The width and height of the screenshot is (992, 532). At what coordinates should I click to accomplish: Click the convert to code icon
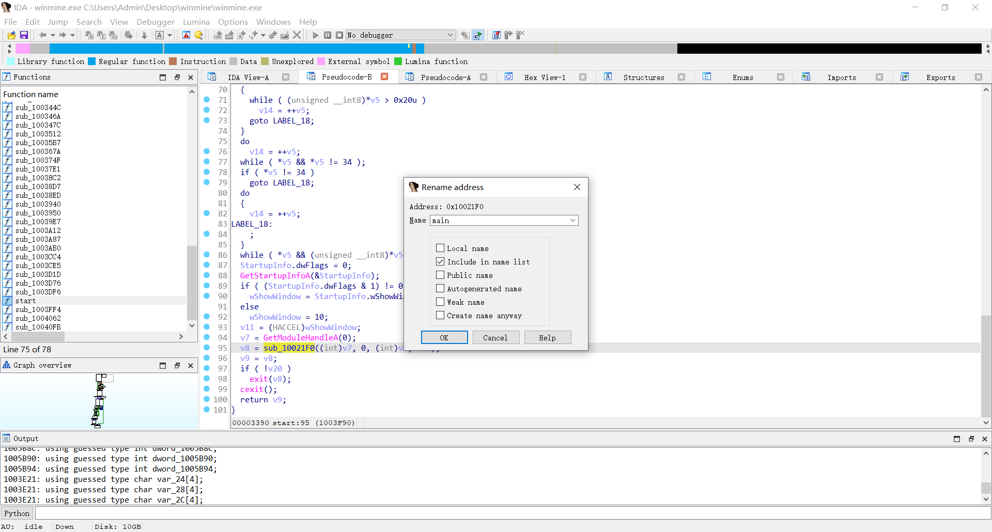click(x=218, y=35)
